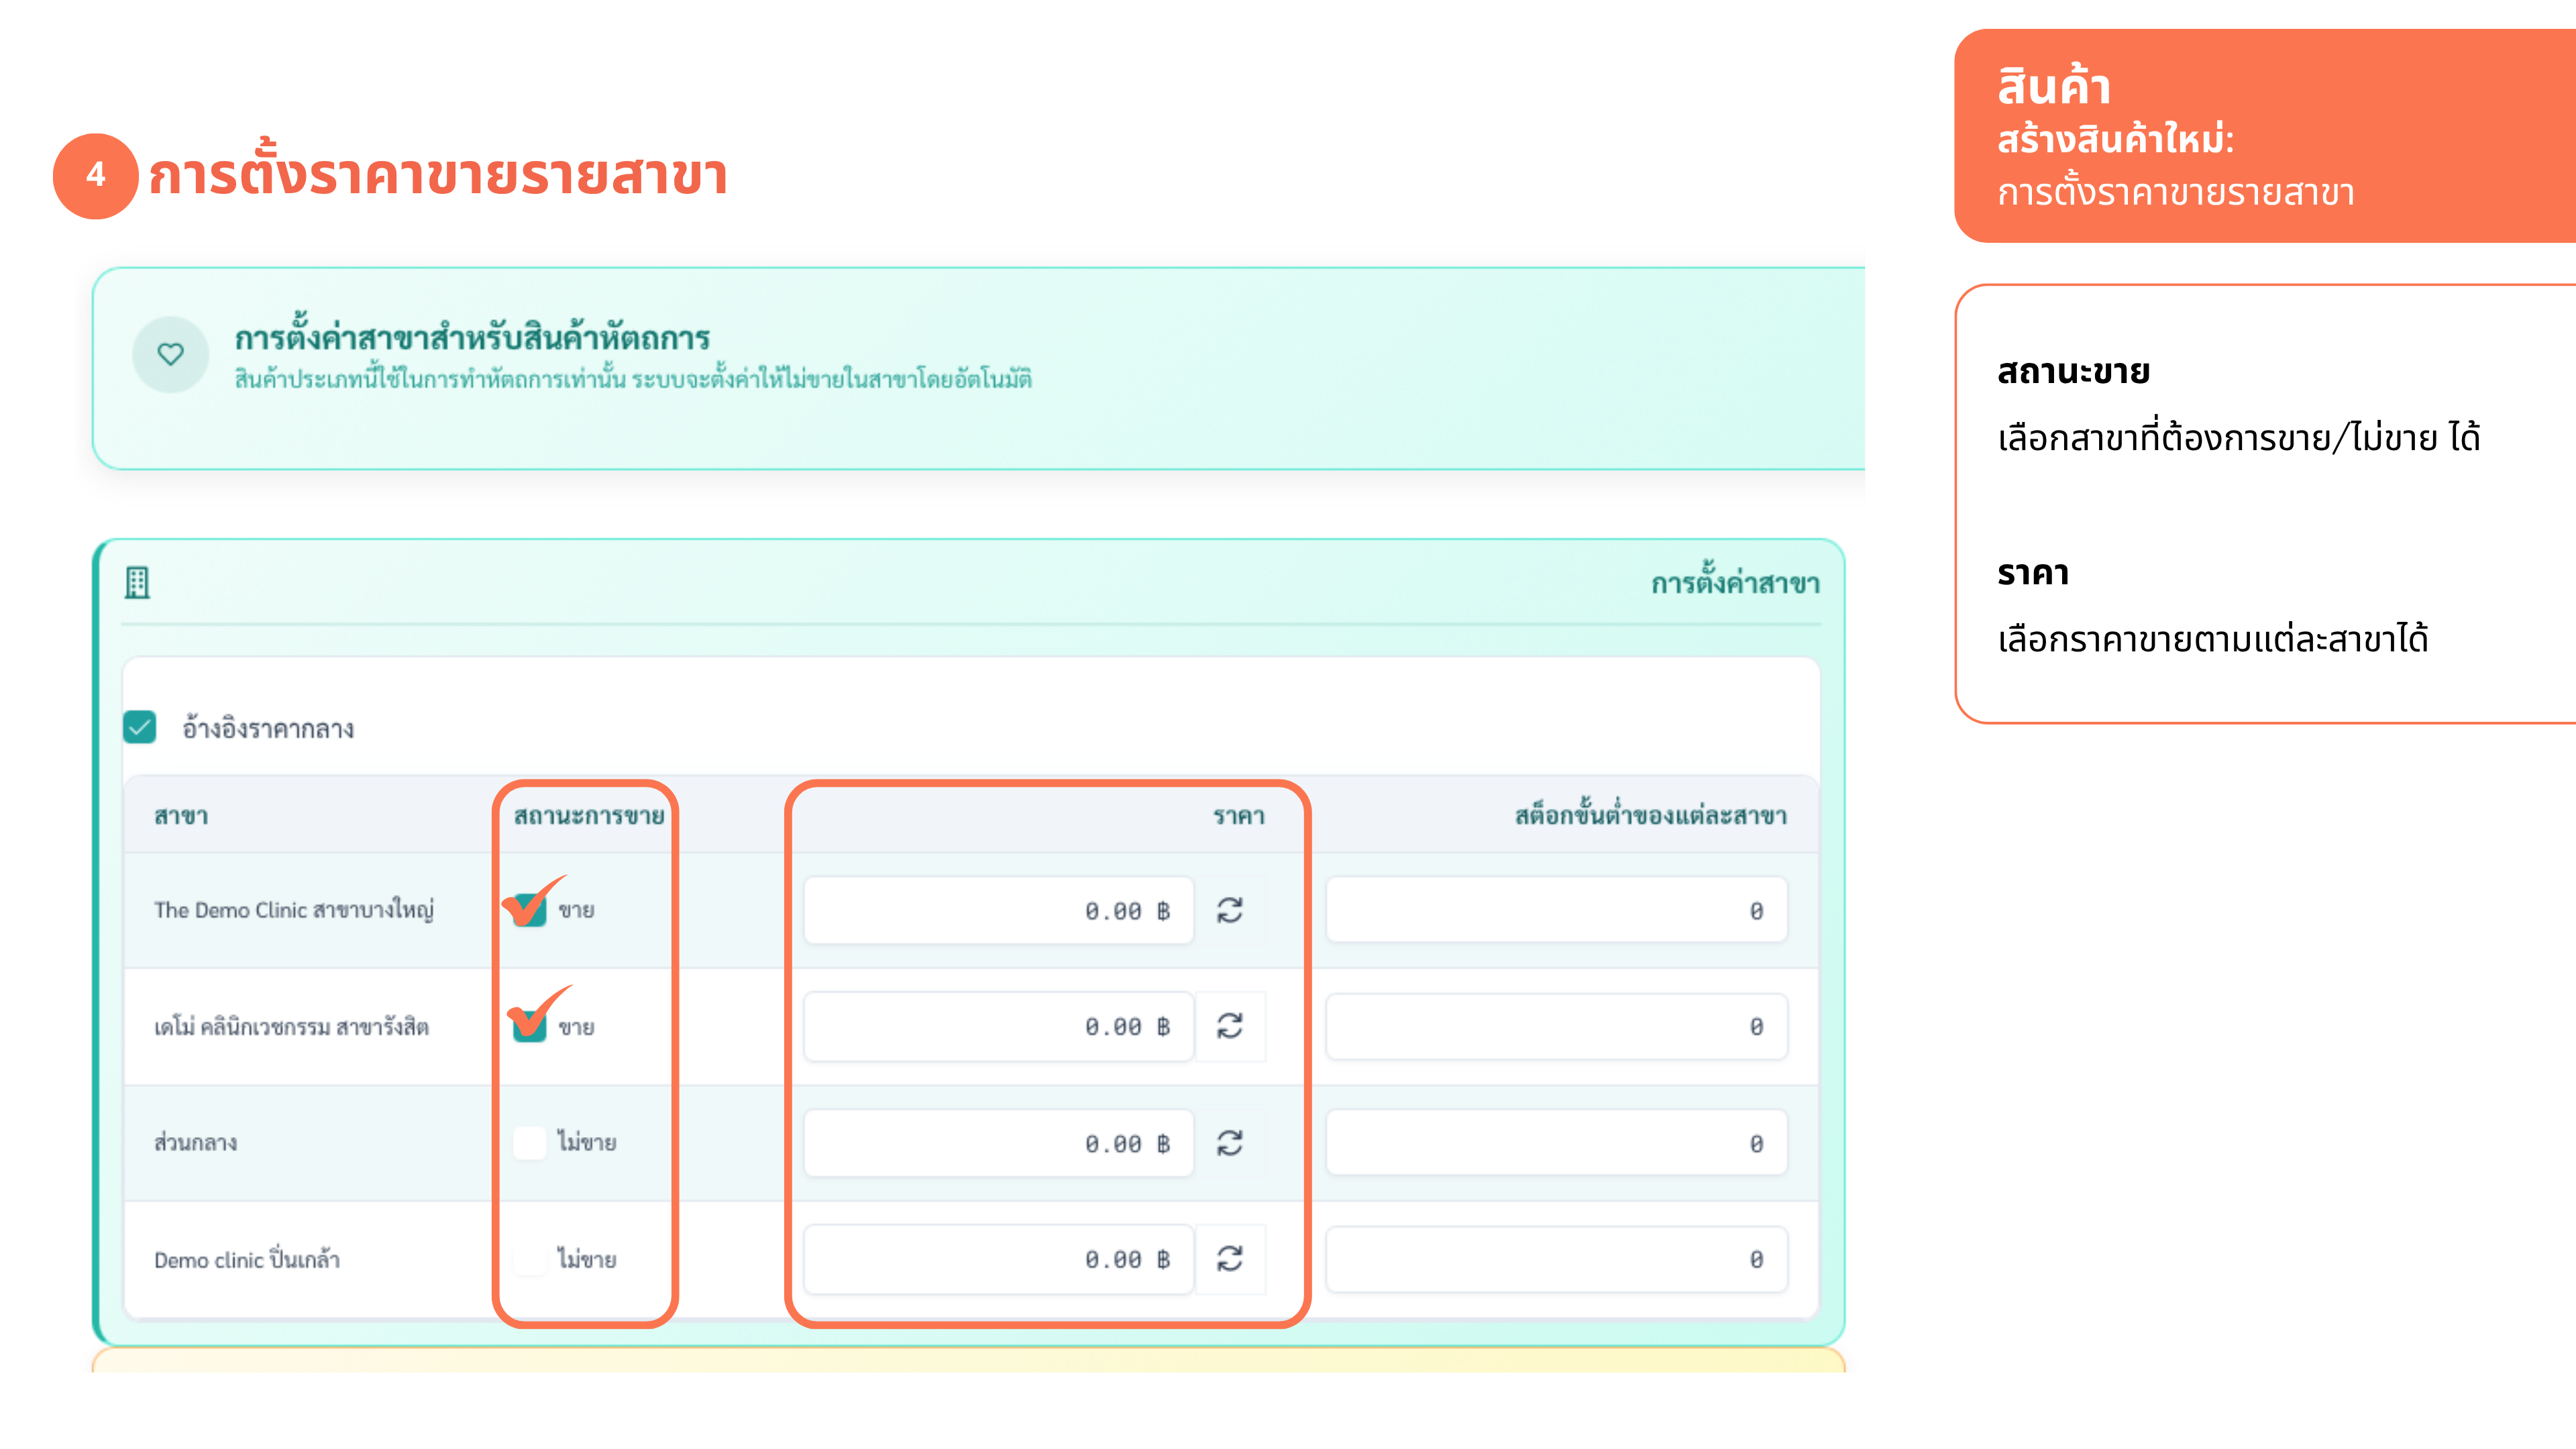Select Demo clinic ปิ่นเกล้า branch name
This screenshot has width=2576, height=1449.
point(247,1259)
